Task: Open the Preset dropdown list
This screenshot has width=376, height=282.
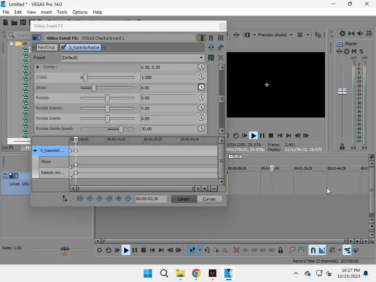Action: 201,58
